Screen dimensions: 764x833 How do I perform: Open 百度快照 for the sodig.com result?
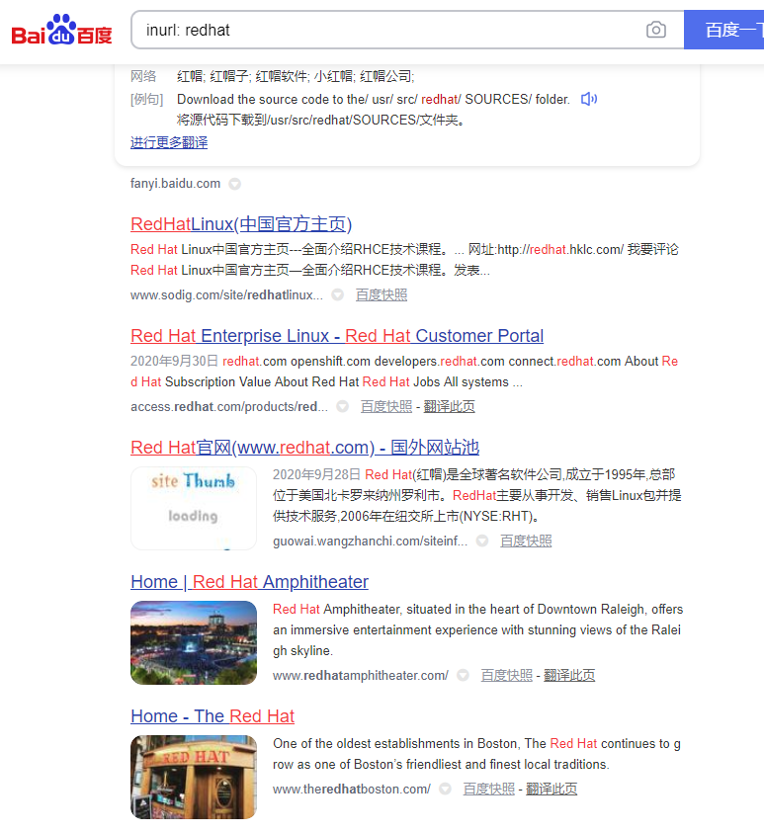(x=382, y=294)
